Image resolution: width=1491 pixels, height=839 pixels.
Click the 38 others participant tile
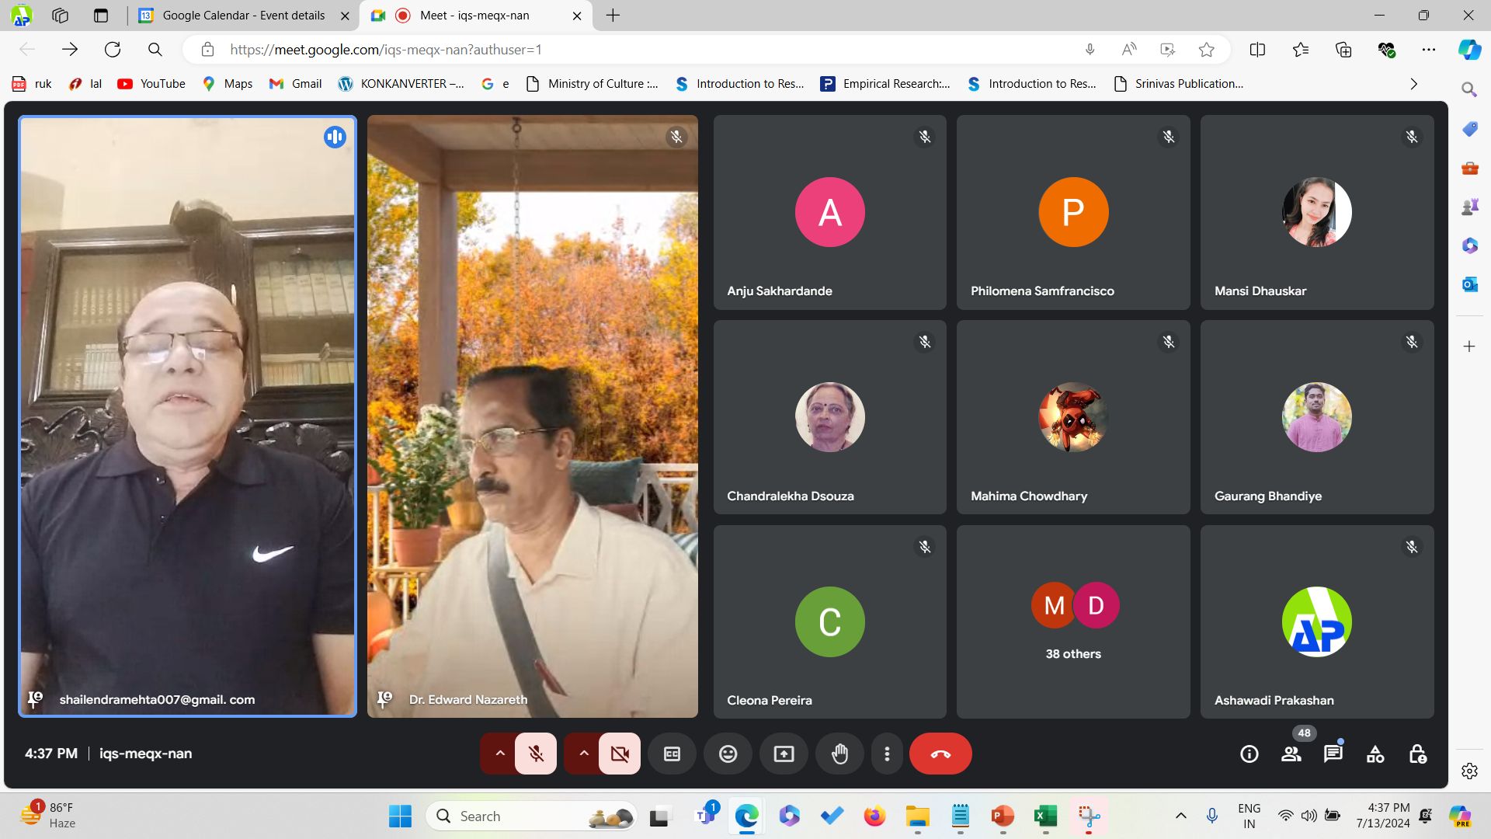(x=1073, y=621)
